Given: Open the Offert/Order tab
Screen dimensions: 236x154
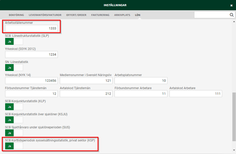Looking at the screenshot, I should [76, 15].
